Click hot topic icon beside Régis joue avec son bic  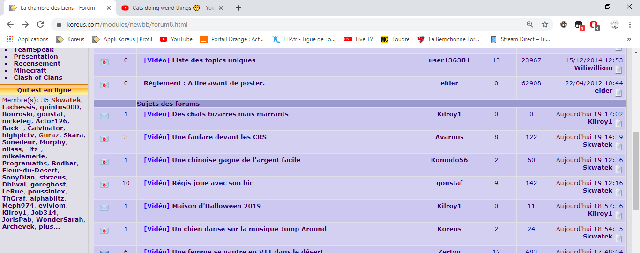point(104,185)
